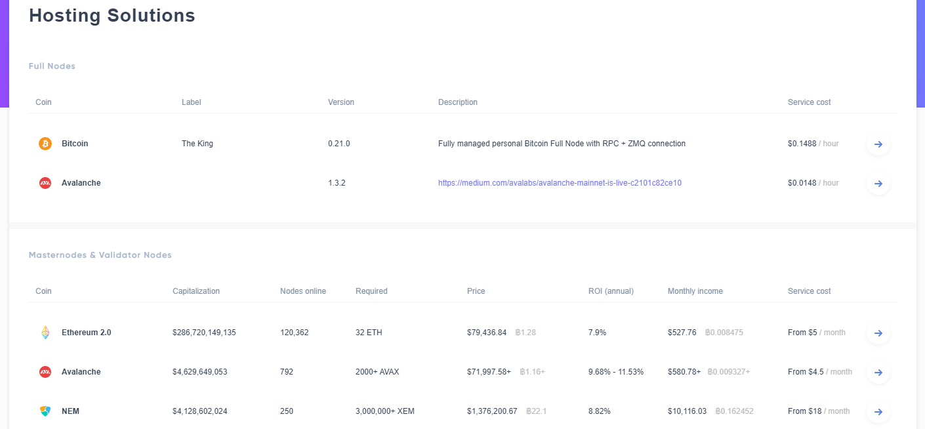Click the ROI (annual) column header
This screenshot has width=925, height=429.
(x=611, y=291)
